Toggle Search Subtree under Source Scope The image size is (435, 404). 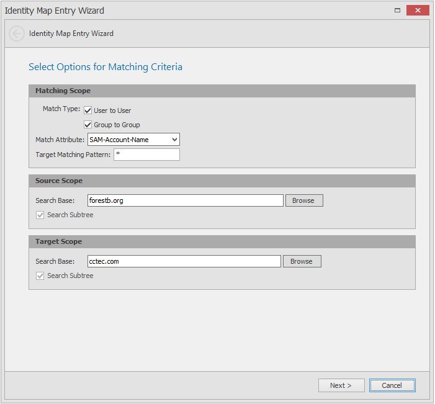pyautogui.click(x=40, y=215)
